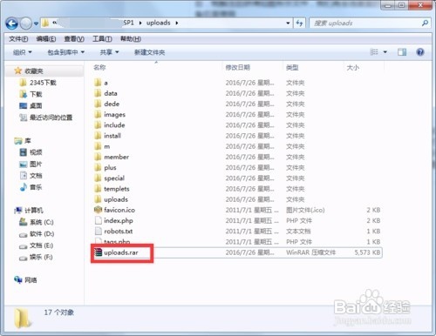Click the 5,573 KB size cell

point(367,252)
